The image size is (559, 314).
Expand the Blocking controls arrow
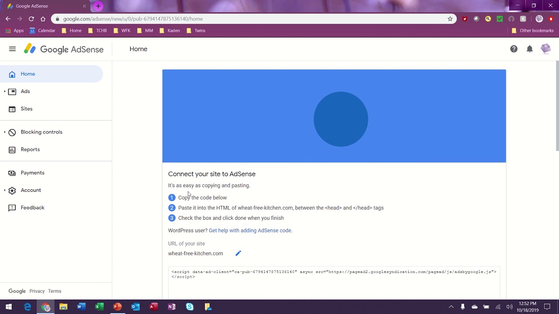pyautogui.click(x=4, y=132)
